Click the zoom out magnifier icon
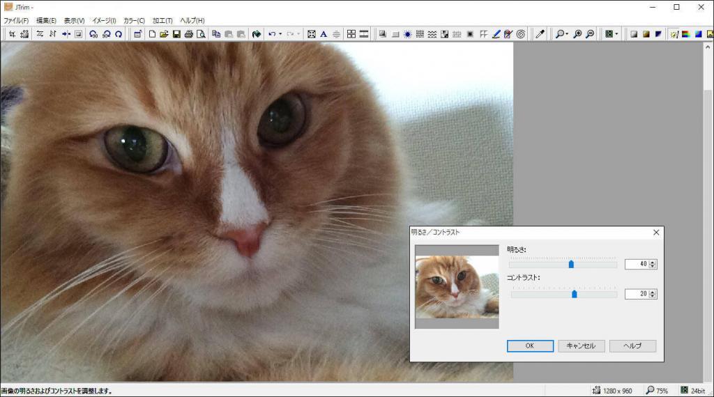The height and width of the screenshot is (397, 714). (590, 34)
